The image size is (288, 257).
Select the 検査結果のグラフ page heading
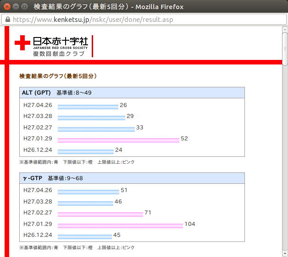tap(58, 76)
